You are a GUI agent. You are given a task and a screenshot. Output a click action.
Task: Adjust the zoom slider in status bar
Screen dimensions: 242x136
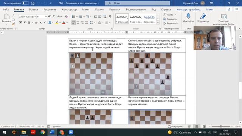[221, 127]
